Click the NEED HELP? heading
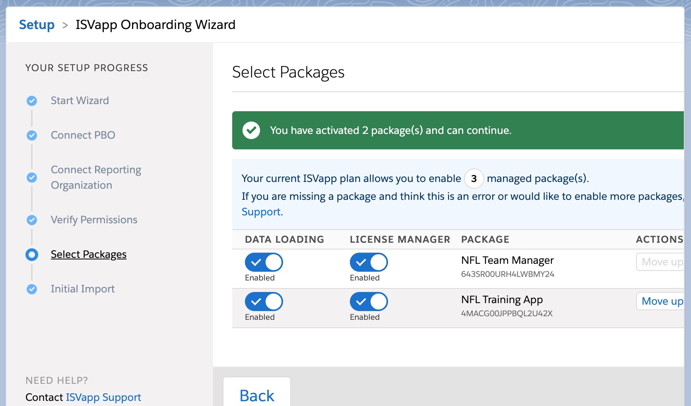The width and height of the screenshot is (691, 406). point(57,381)
